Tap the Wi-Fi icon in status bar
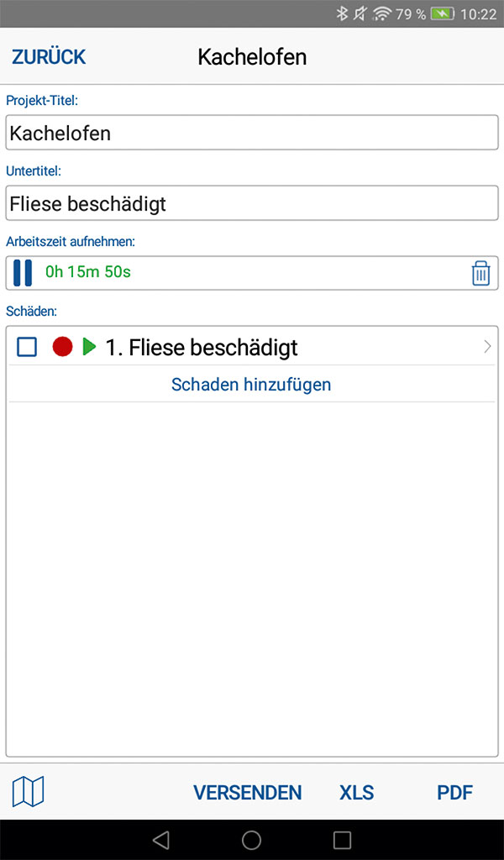This screenshot has width=504, height=860. [x=383, y=14]
